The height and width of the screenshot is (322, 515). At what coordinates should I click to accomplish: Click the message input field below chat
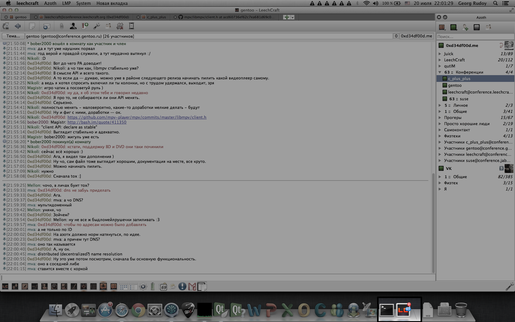[x=218, y=278]
